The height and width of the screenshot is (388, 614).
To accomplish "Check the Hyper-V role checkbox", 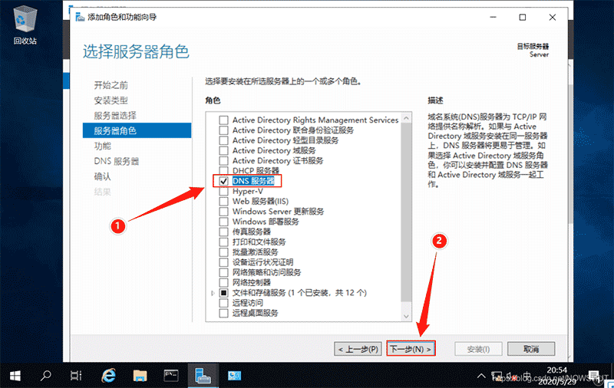I will 224,191.
